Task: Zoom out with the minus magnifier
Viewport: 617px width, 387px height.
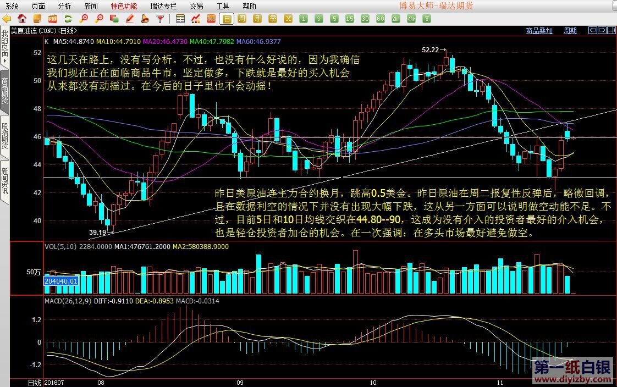Action: [99, 19]
